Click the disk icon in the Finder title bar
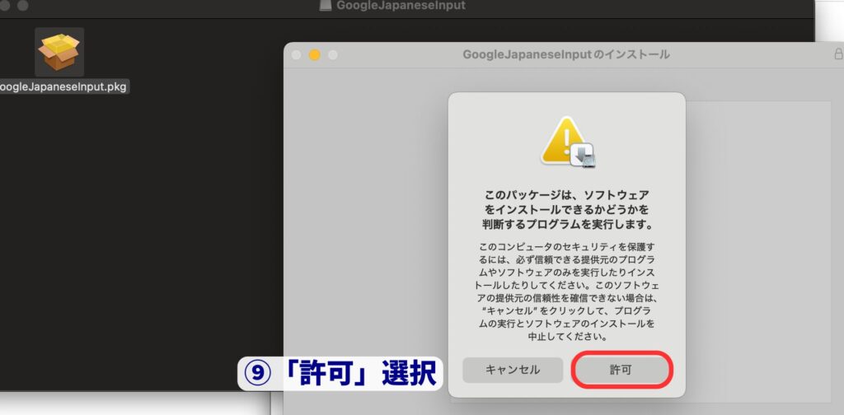844x415 pixels. (326, 6)
